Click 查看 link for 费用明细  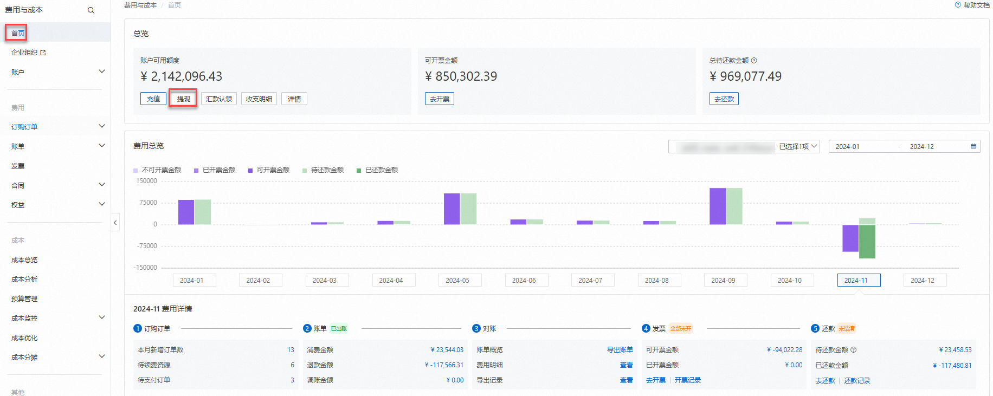(627, 365)
